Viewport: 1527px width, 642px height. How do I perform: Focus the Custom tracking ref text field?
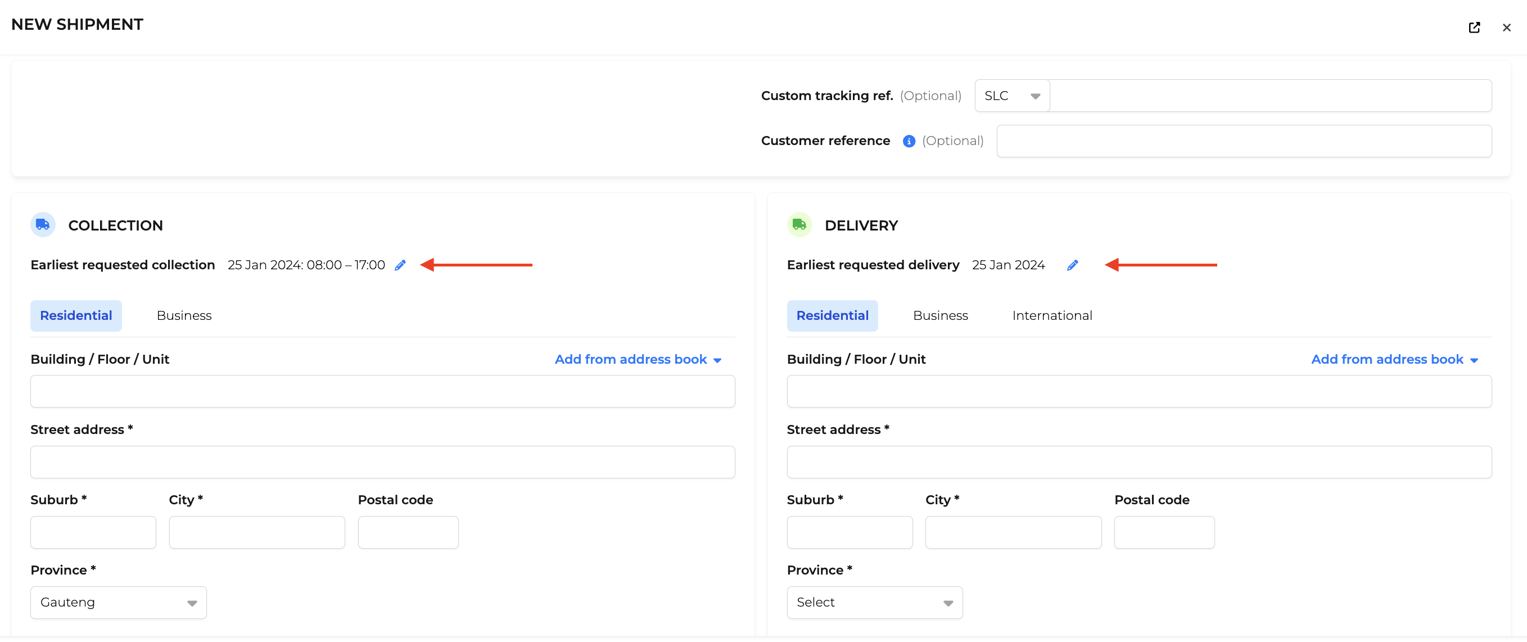1270,96
